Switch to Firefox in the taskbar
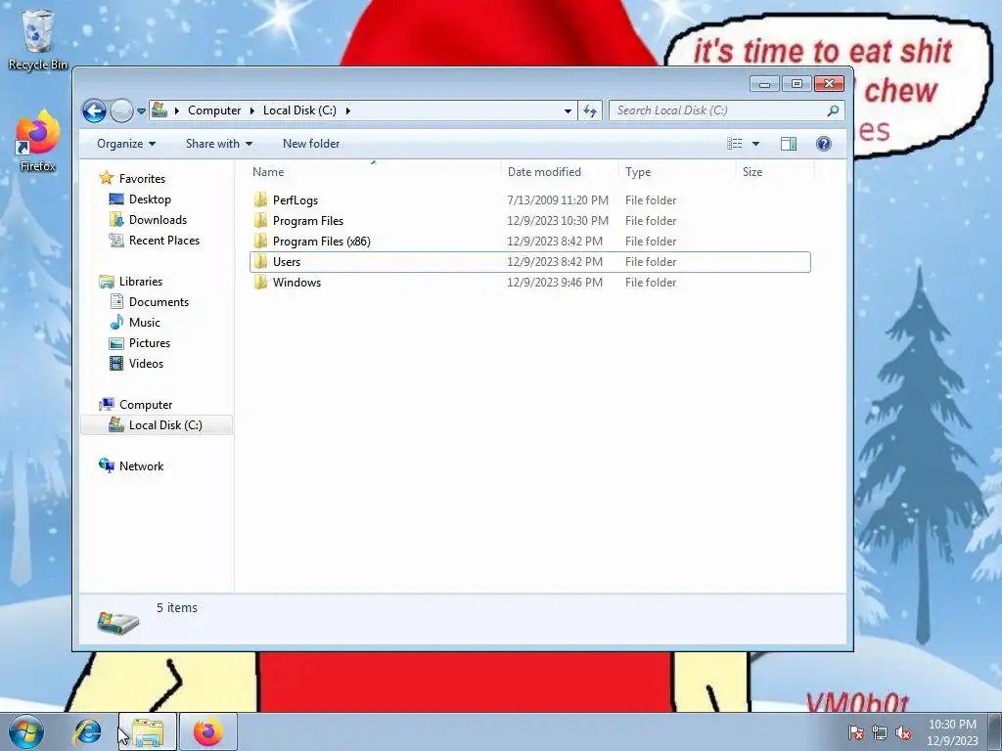This screenshot has width=1002, height=751. [208, 731]
